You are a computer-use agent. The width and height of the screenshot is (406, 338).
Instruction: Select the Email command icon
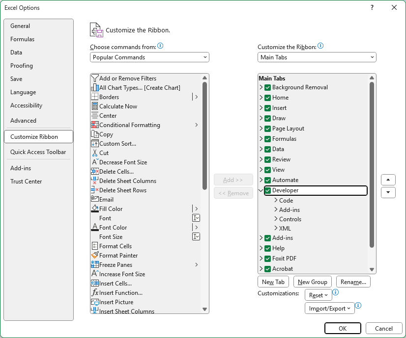(x=95, y=199)
